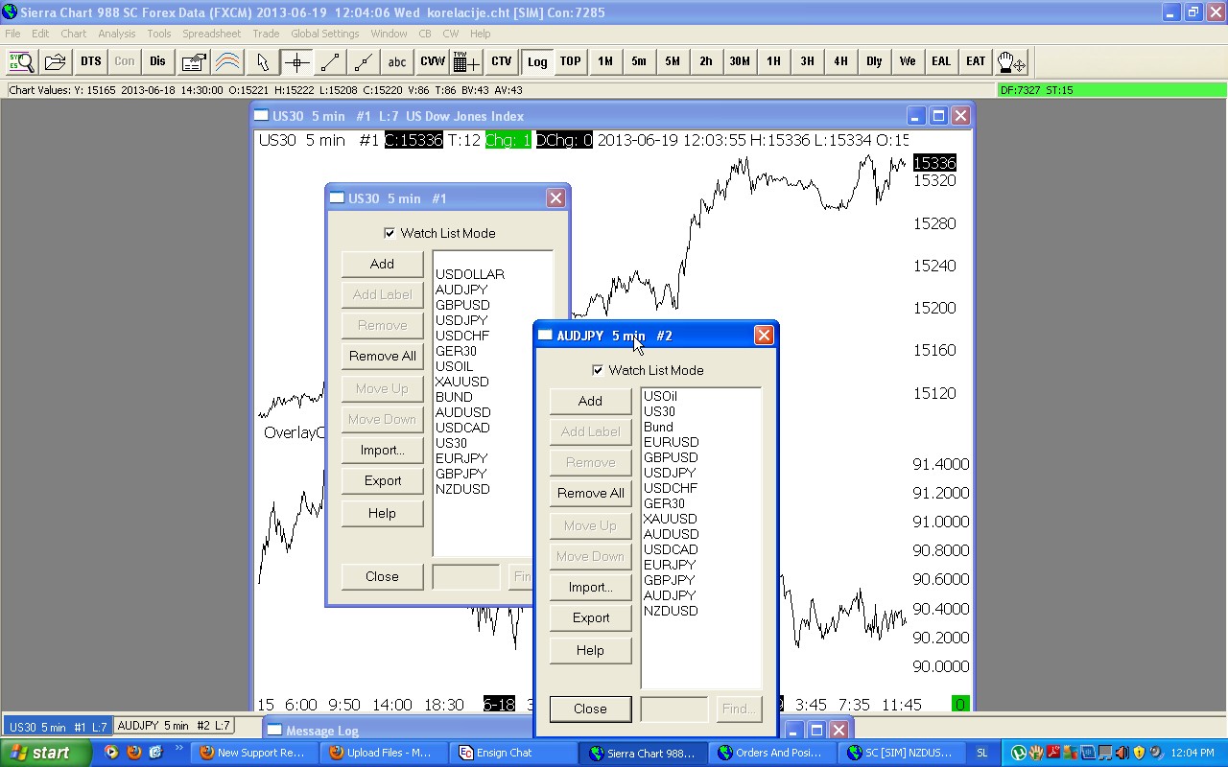Click Export in AUDJPY dialog

(x=590, y=617)
